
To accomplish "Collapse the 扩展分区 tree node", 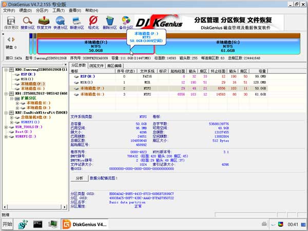I will (12, 98).
